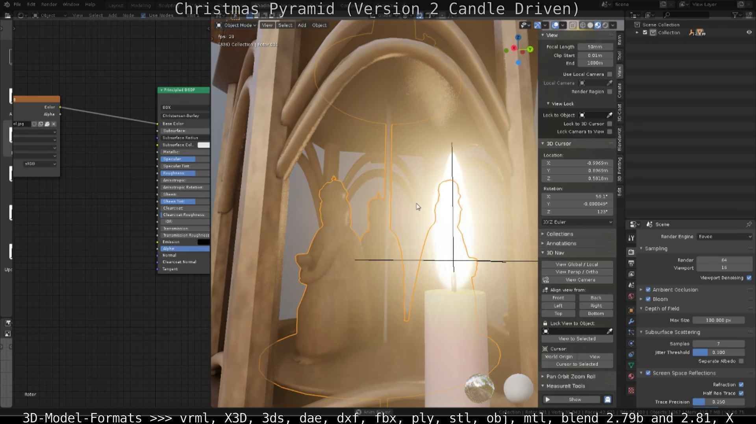Click Cursor to Selected button
The width and height of the screenshot is (756, 424).
[577, 364]
